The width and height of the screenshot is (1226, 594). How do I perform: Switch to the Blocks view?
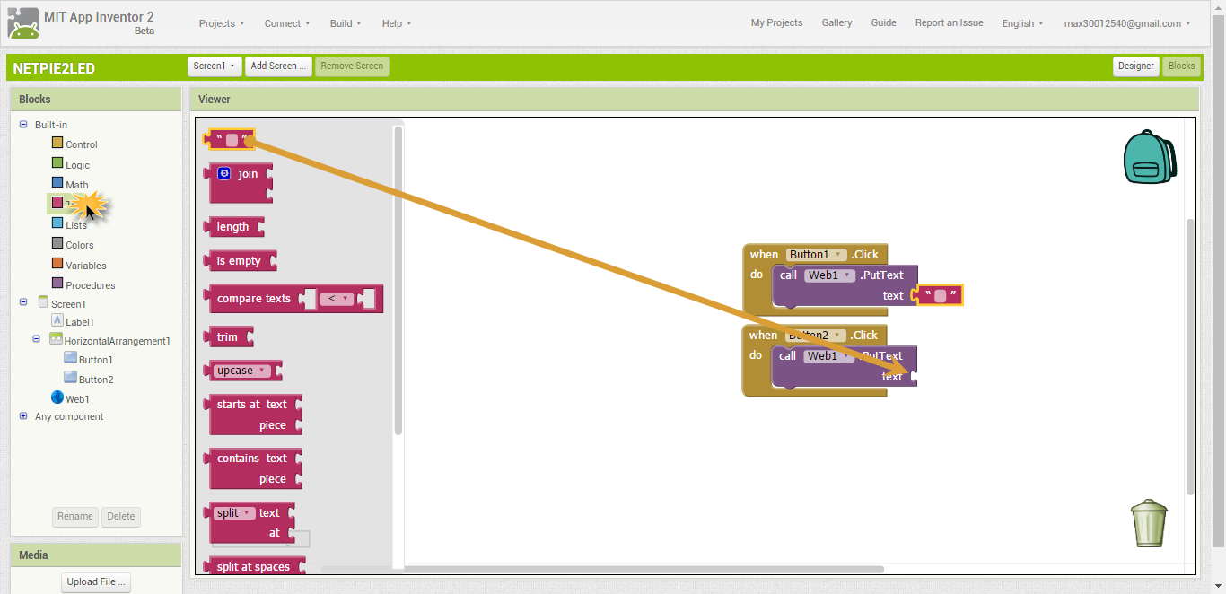point(1181,66)
